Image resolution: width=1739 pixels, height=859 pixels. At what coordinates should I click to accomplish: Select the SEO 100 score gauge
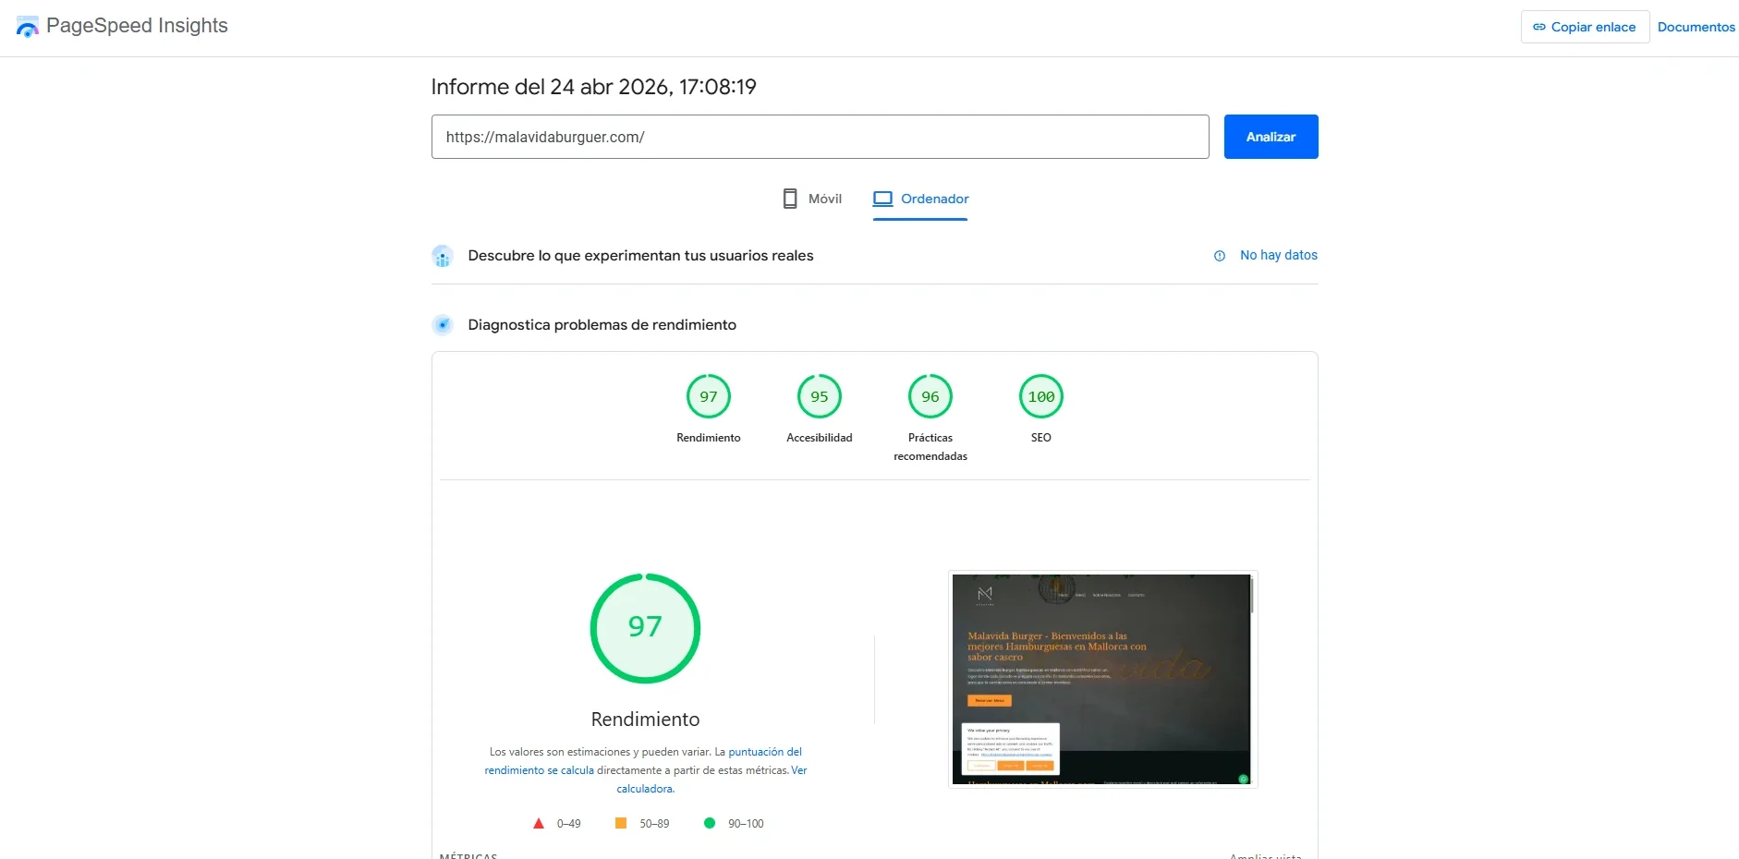pyautogui.click(x=1041, y=396)
